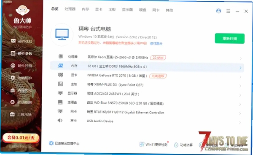Click the green 重新扫描 button
This screenshot has height=155, width=253.
click(x=230, y=38)
